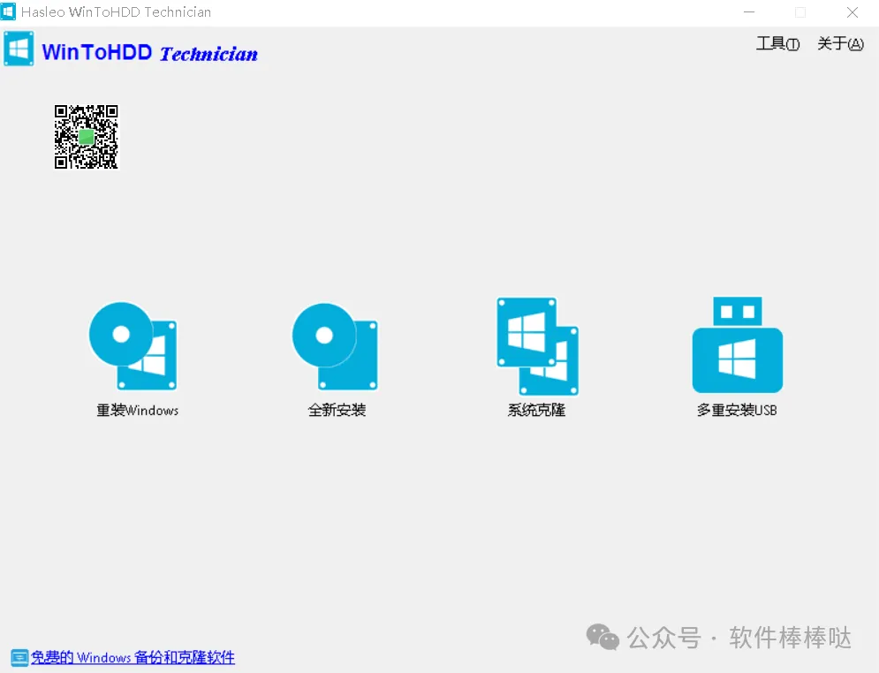The image size is (879, 673).
Task: Click the WinToHDD Technician header title
Action: 149,53
